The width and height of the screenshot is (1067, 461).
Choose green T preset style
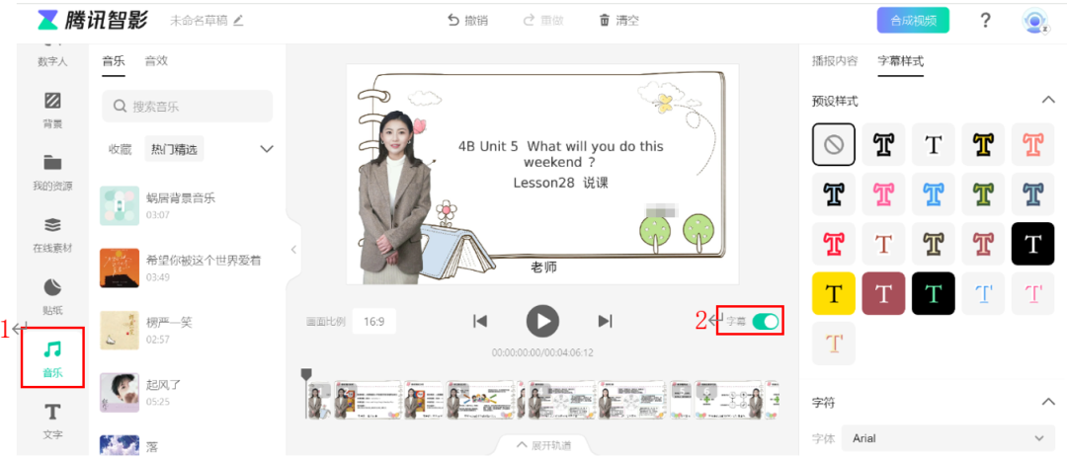pos(983,194)
